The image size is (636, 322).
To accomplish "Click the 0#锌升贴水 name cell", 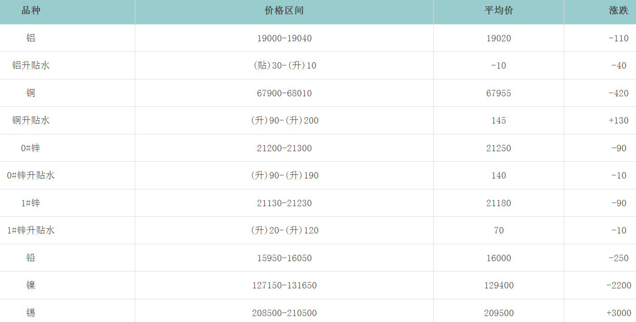I will click(31, 175).
